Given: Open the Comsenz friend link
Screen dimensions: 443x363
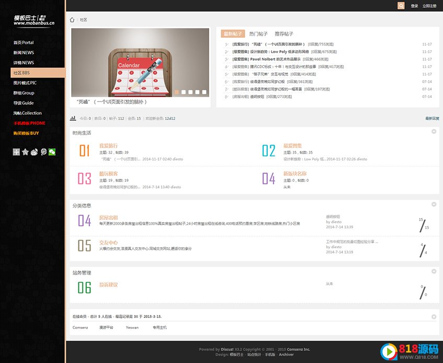Looking at the screenshot, I should [x=80, y=327].
